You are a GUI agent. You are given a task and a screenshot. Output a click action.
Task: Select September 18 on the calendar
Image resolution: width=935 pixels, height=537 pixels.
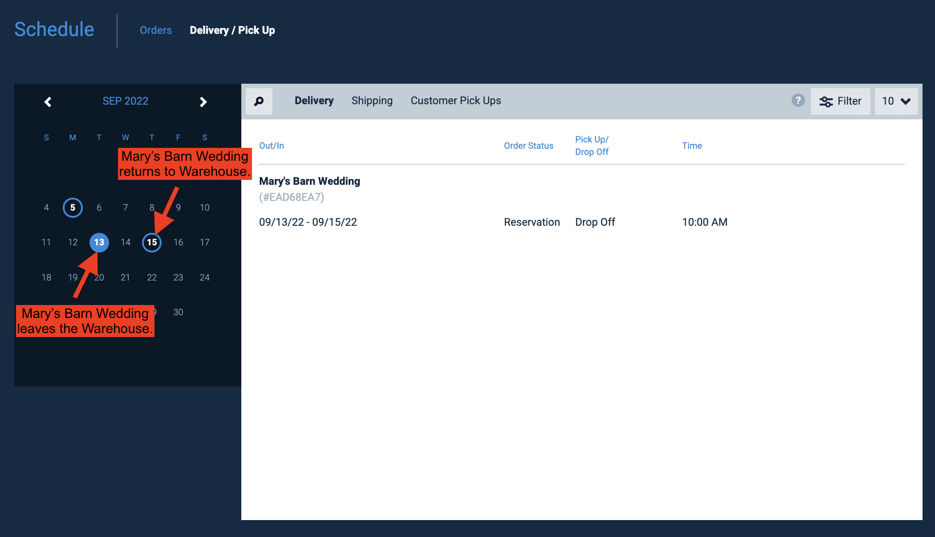coord(46,277)
